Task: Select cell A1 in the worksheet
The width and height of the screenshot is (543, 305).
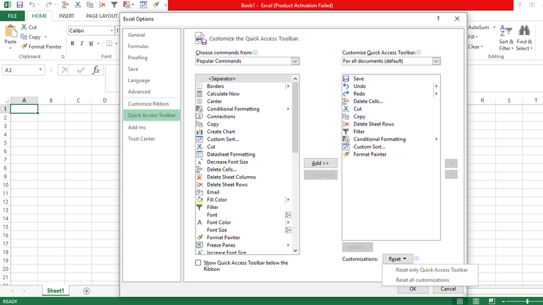Action: 24,109
